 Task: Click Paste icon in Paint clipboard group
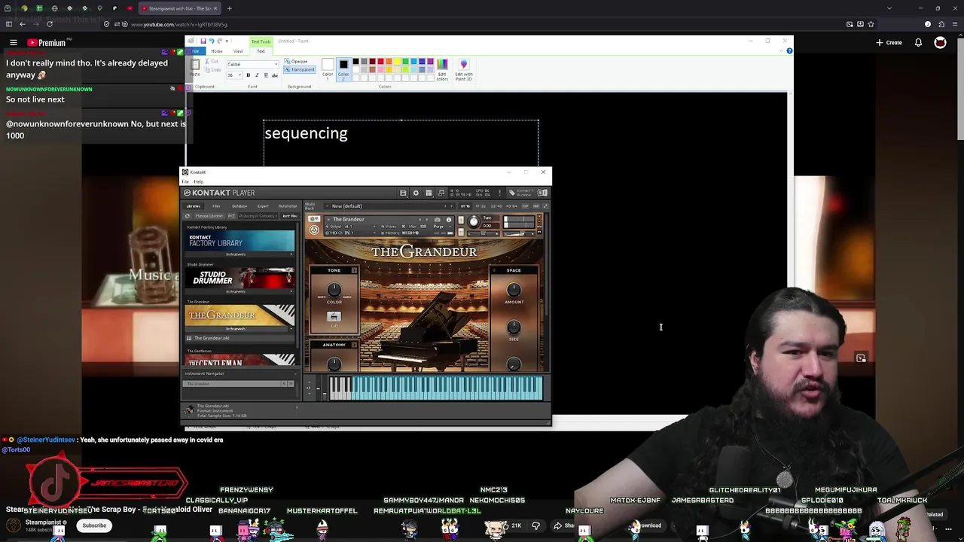[x=195, y=66]
